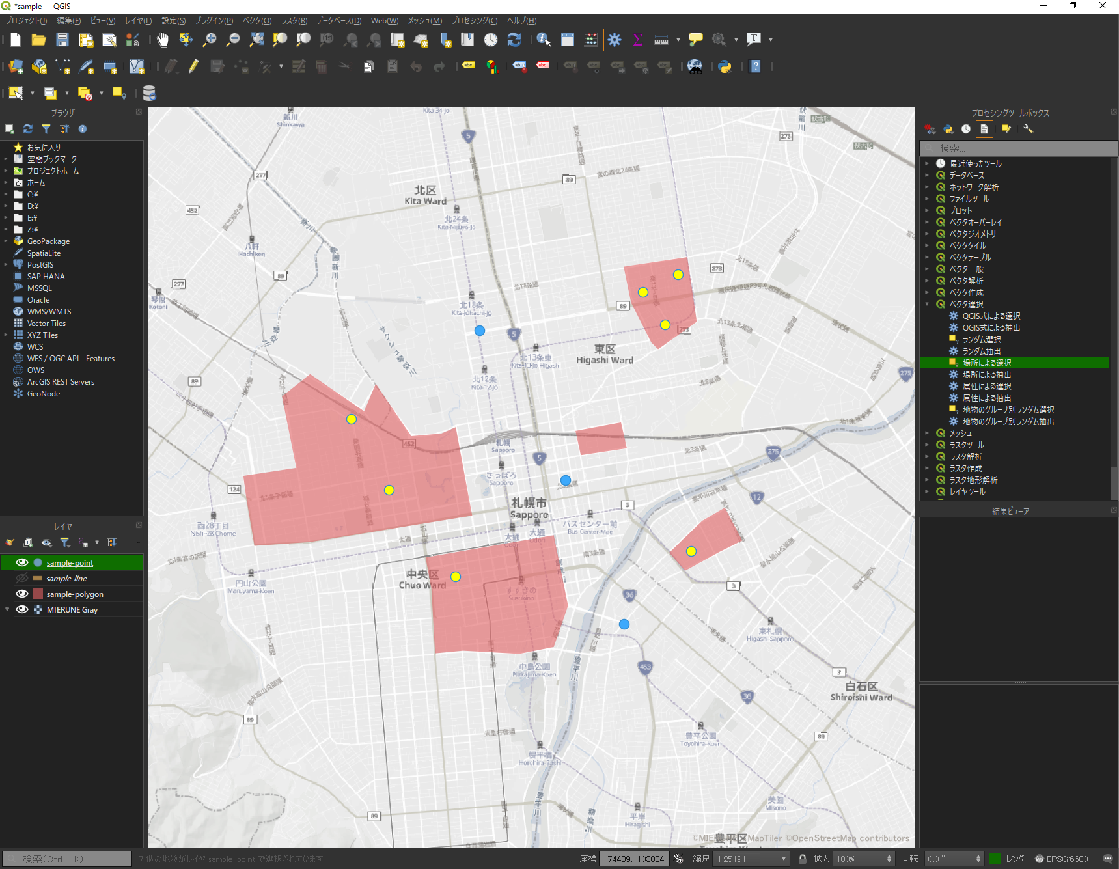Image resolution: width=1119 pixels, height=869 pixels.
Task: Hide the sample-polygon layer
Action: pyautogui.click(x=22, y=594)
